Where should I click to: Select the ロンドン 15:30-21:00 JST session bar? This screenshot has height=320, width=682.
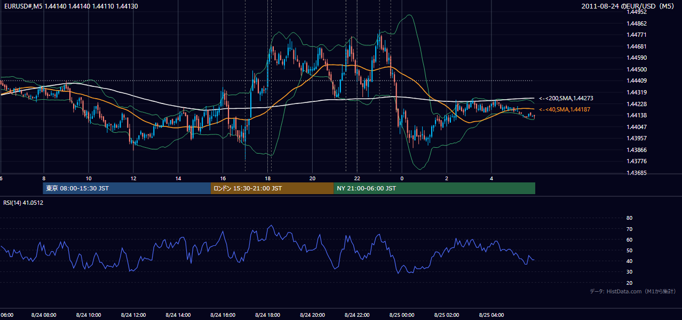[272, 188]
